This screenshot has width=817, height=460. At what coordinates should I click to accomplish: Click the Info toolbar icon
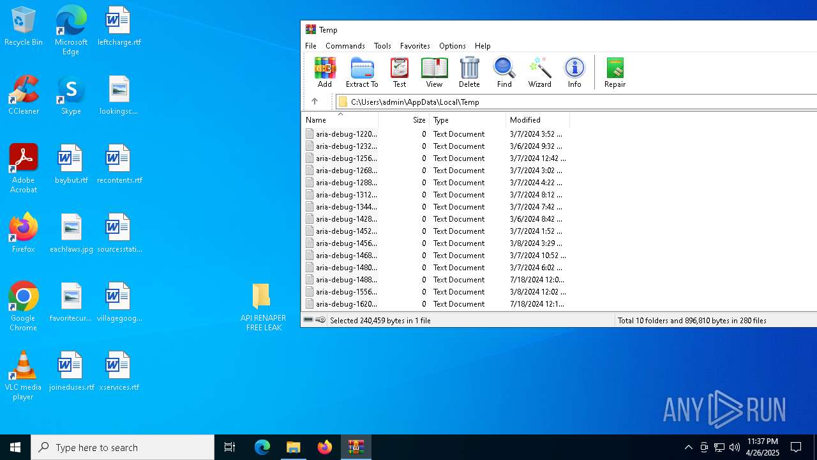click(574, 72)
